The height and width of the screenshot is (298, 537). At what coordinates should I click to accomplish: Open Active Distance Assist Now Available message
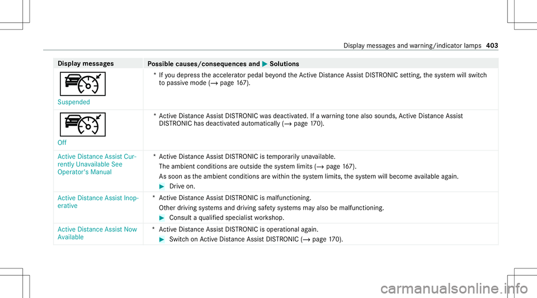click(x=97, y=233)
